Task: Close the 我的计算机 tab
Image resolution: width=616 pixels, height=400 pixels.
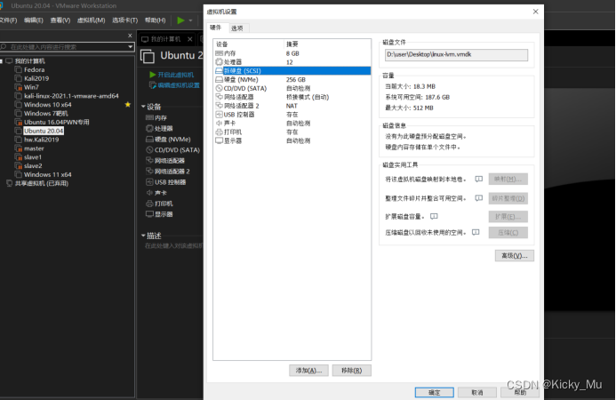Action: click(x=190, y=39)
